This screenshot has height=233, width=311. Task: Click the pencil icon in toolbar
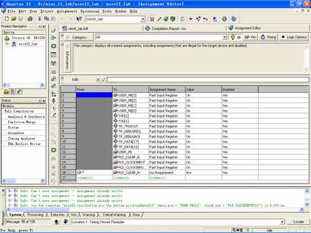point(159,19)
